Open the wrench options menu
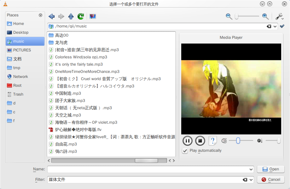Image resolution: width=290 pixels, height=189 pixels. [x=280, y=16]
